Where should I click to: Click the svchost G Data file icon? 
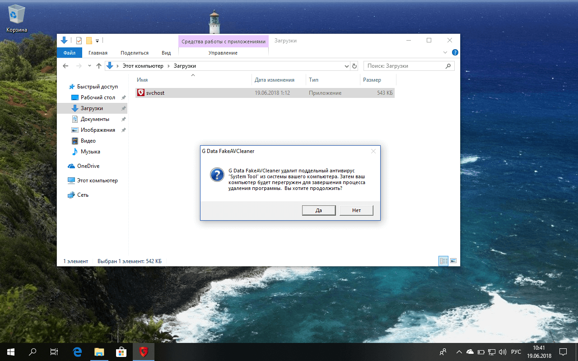click(x=141, y=93)
